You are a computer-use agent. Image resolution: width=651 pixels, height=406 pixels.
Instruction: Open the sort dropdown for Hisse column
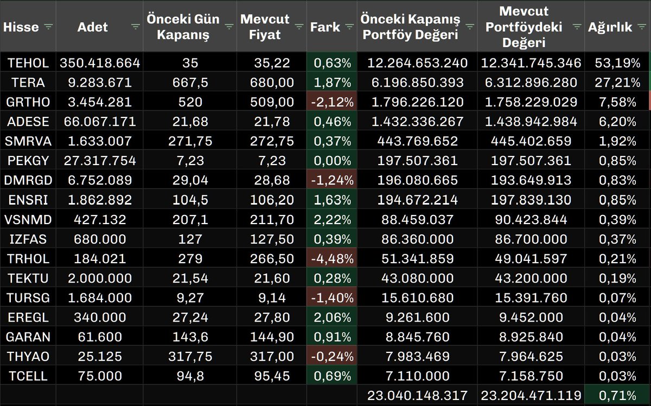48,25
